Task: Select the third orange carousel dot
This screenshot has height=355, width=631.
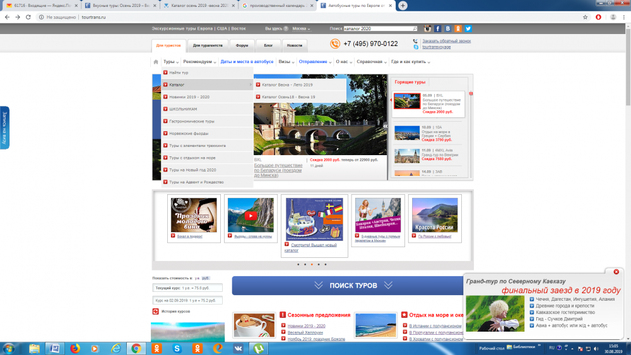Action: (x=312, y=264)
